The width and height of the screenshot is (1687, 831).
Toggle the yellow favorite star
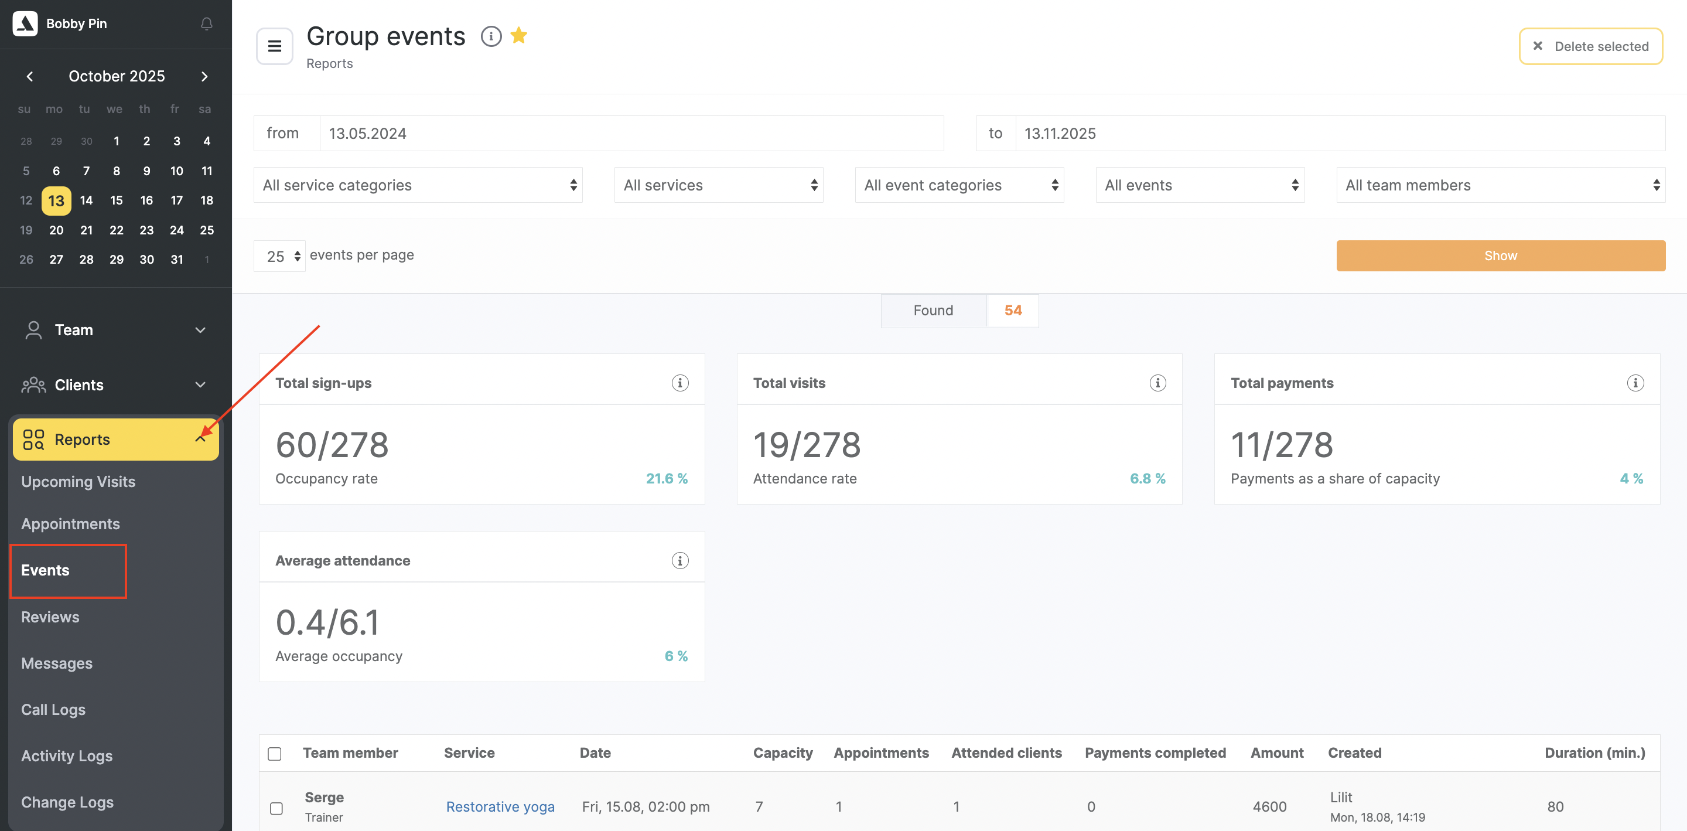tap(518, 35)
